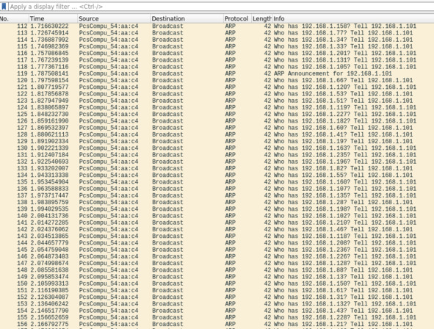Sort by the Destination column header
The width and height of the screenshot is (434, 329).
coord(187,18)
